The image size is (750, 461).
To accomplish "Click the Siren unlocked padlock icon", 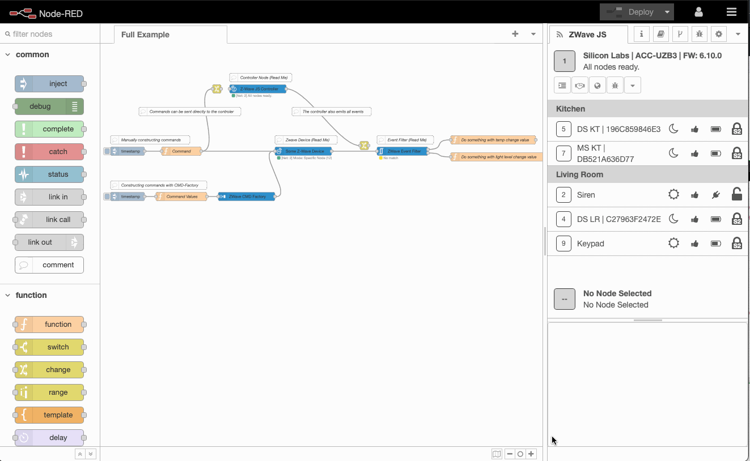I will [x=736, y=194].
